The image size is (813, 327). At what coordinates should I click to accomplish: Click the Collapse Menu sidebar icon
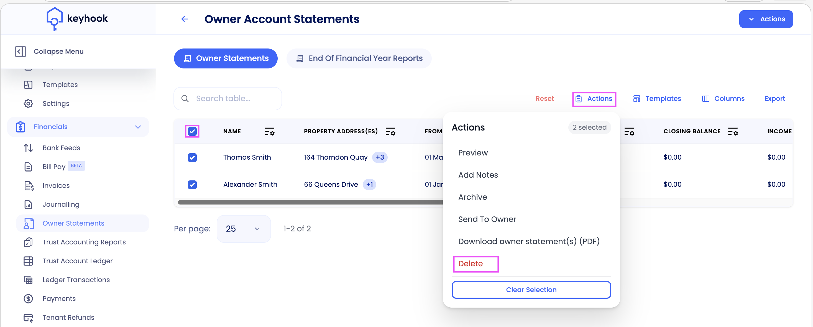(21, 52)
